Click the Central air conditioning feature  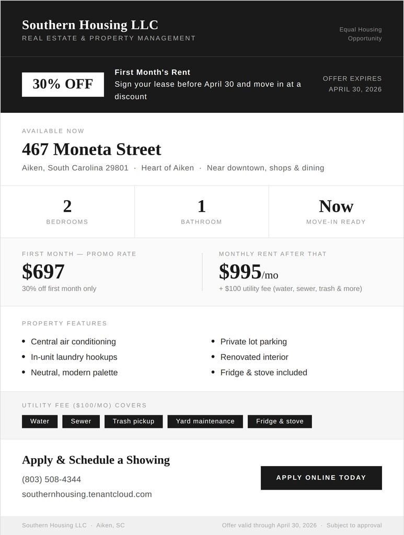tap(73, 342)
